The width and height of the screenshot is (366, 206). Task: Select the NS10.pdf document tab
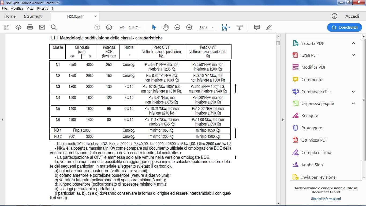[x=75, y=16]
